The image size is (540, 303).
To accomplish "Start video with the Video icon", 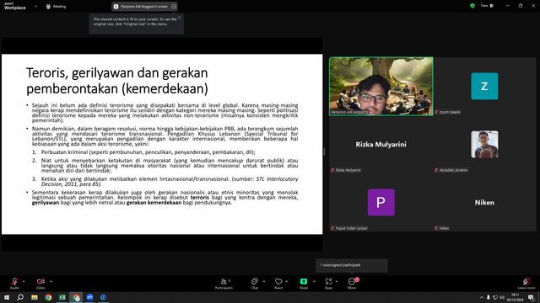I will [40, 283].
